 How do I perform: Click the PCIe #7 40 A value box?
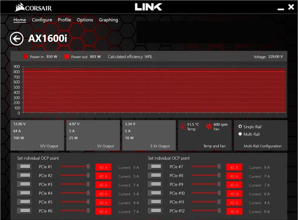tap(234, 167)
